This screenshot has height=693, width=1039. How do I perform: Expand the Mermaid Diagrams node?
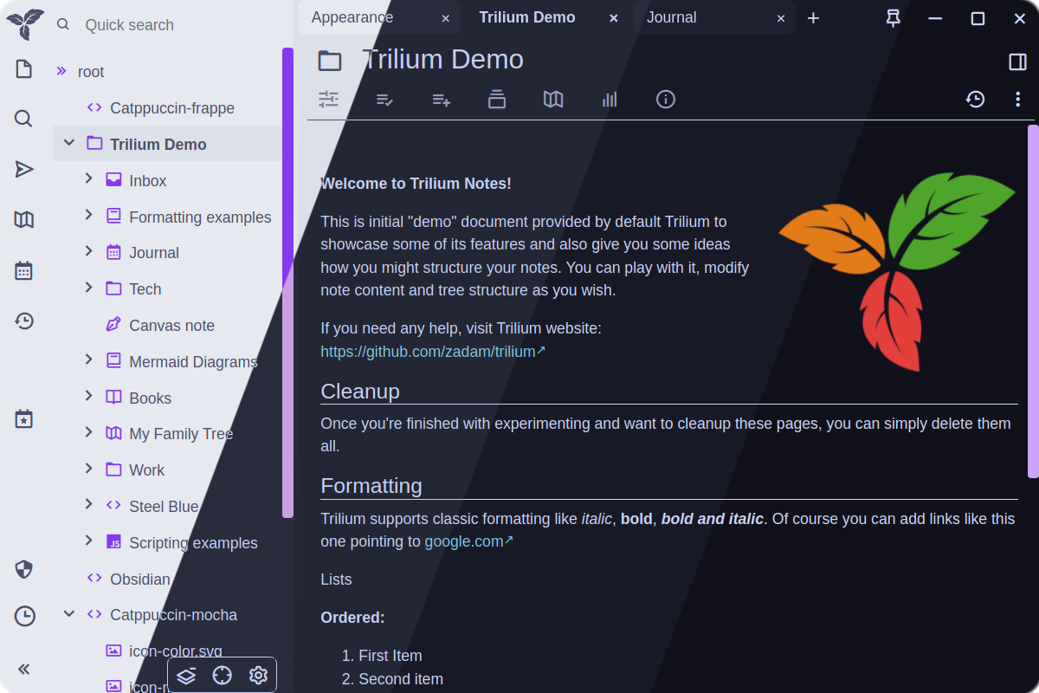pos(88,359)
